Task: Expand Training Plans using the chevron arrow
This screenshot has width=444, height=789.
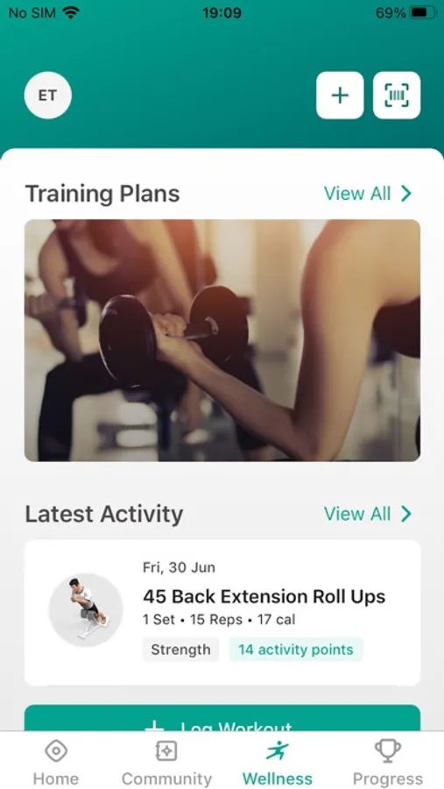Action: coord(406,193)
